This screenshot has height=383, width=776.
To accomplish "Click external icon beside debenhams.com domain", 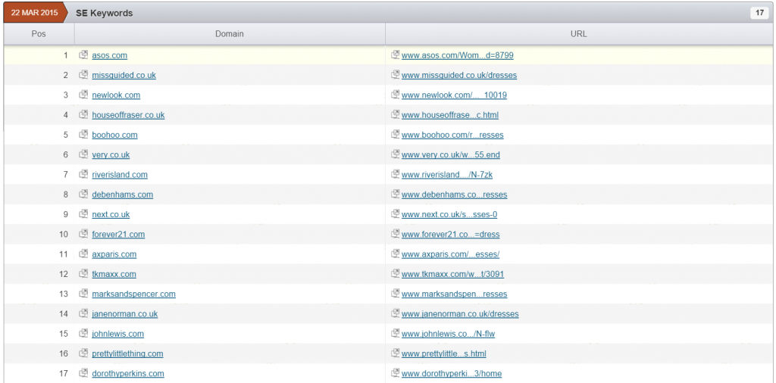I will (x=85, y=195).
